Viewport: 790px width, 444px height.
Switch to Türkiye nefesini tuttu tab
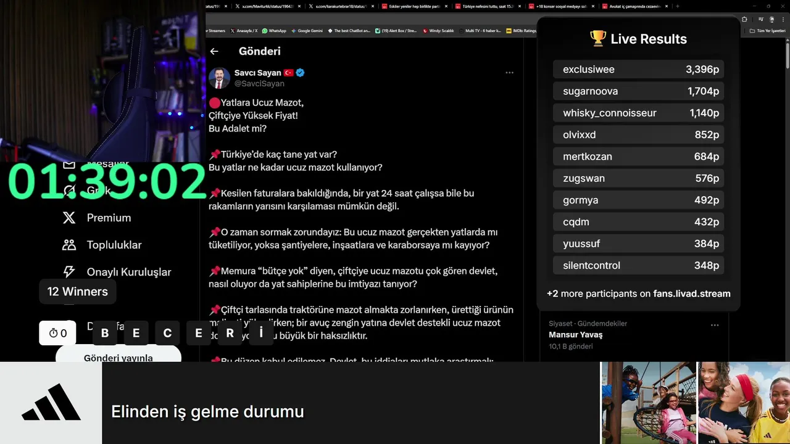pos(488,6)
